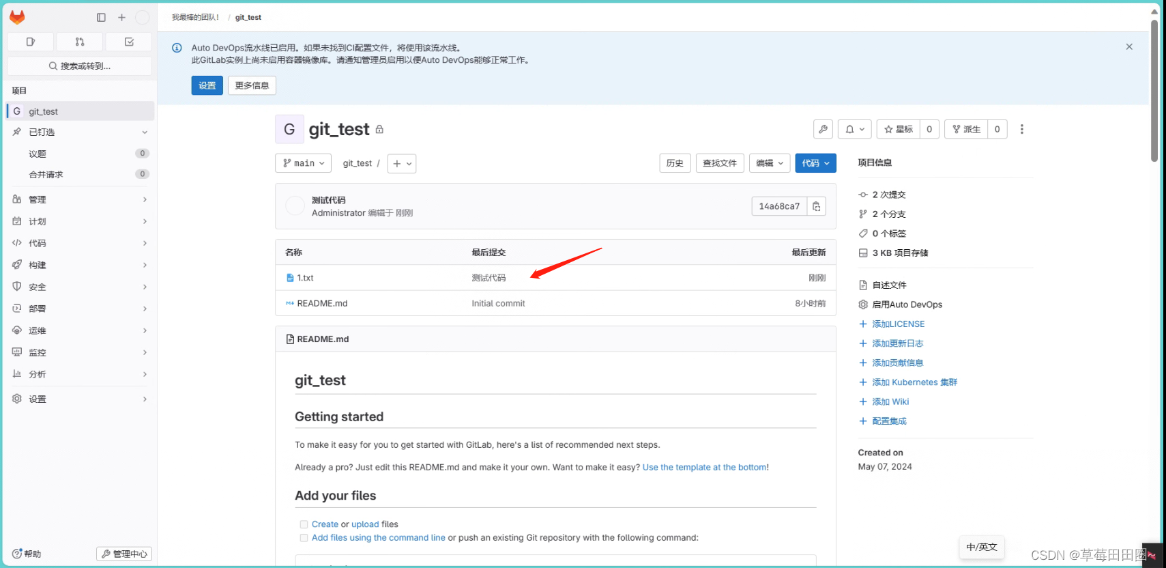Click the project avatar G tile
The width and height of the screenshot is (1166, 568).
tap(289, 129)
